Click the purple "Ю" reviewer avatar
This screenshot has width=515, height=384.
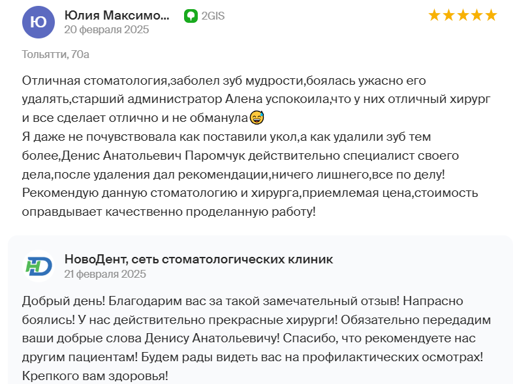point(39,22)
